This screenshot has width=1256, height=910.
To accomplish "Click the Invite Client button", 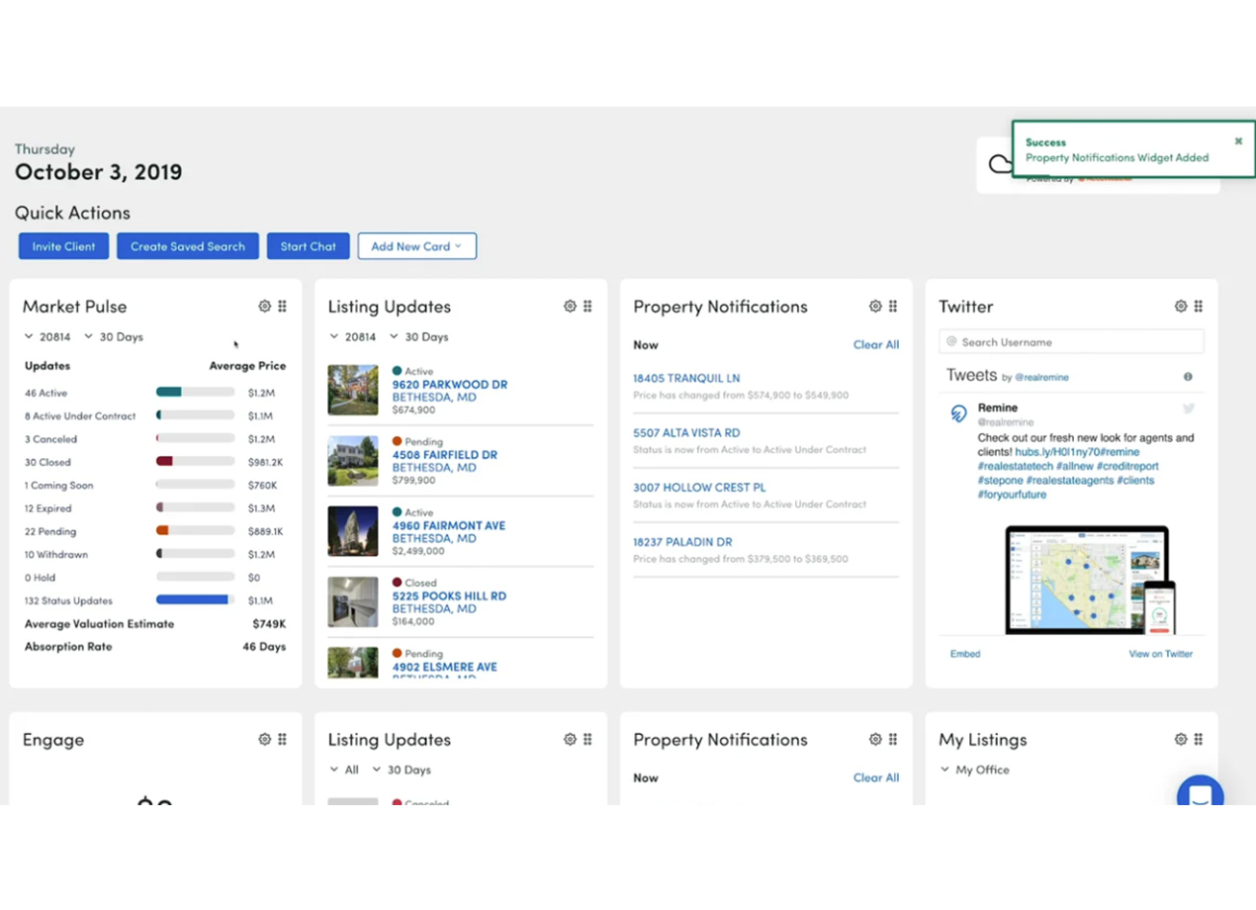I will tap(63, 246).
